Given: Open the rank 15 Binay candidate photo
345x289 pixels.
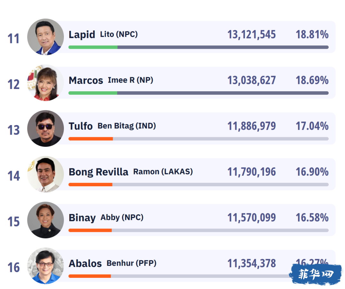Looking at the screenshot, I should [46, 220].
